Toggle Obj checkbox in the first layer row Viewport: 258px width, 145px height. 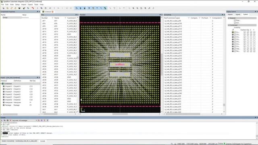pyautogui.click(x=248, y=32)
